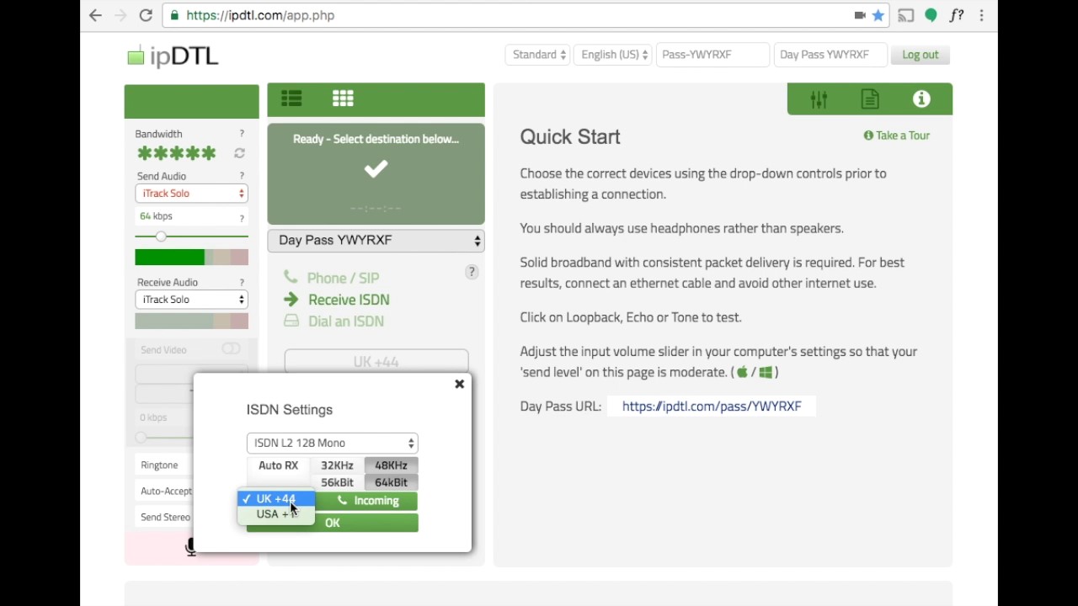Bookmark this page with the star
Image resolution: width=1078 pixels, height=606 pixels.
[x=878, y=15]
